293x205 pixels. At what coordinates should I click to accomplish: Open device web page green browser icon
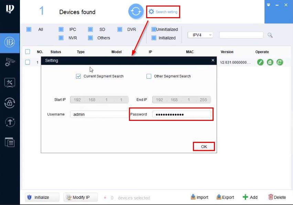[x=280, y=62]
